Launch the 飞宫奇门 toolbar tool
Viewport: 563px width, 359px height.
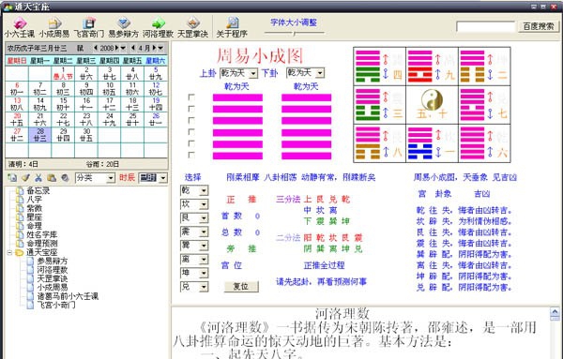tap(89, 27)
